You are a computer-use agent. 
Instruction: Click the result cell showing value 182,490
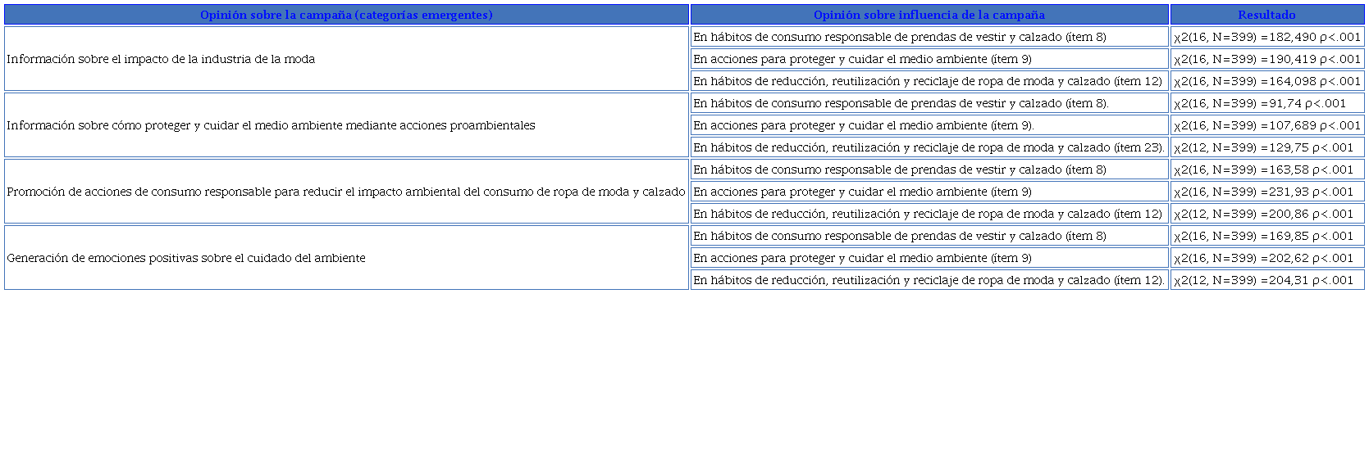click(1266, 37)
